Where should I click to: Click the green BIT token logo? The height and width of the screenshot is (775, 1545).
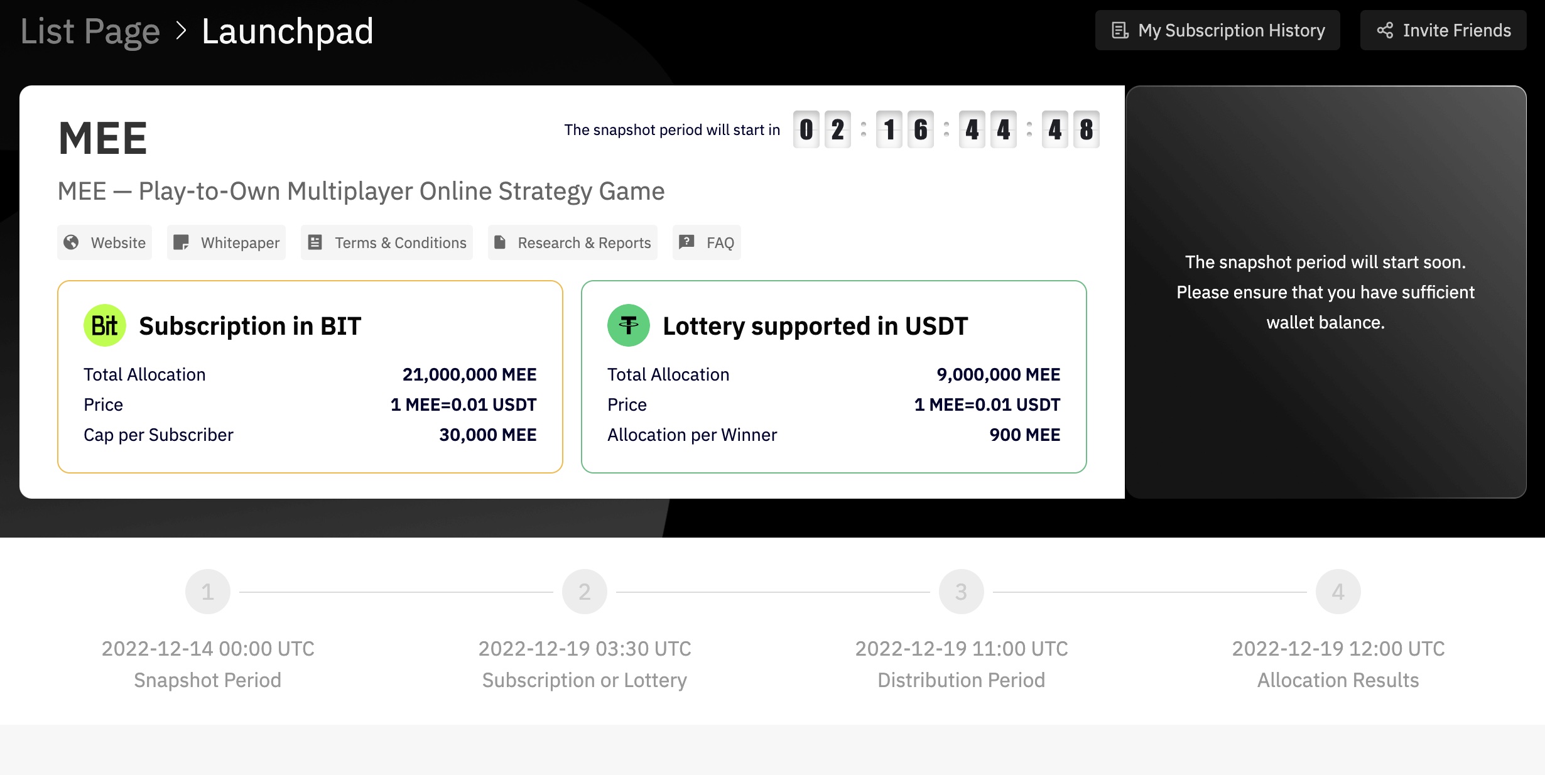[x=105, y=325]
